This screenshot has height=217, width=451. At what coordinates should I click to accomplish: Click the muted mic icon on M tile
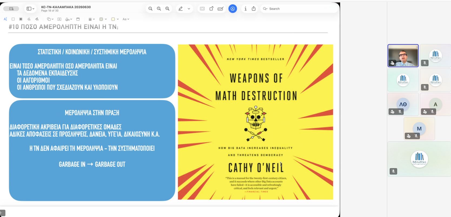(x=416, y=136)
